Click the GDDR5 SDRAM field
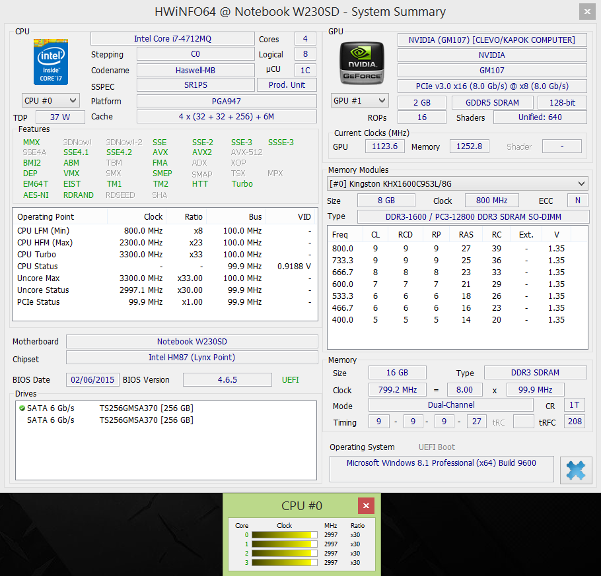Image resolution: width=601 pixels, height=576 pixels. click(493, 103)
